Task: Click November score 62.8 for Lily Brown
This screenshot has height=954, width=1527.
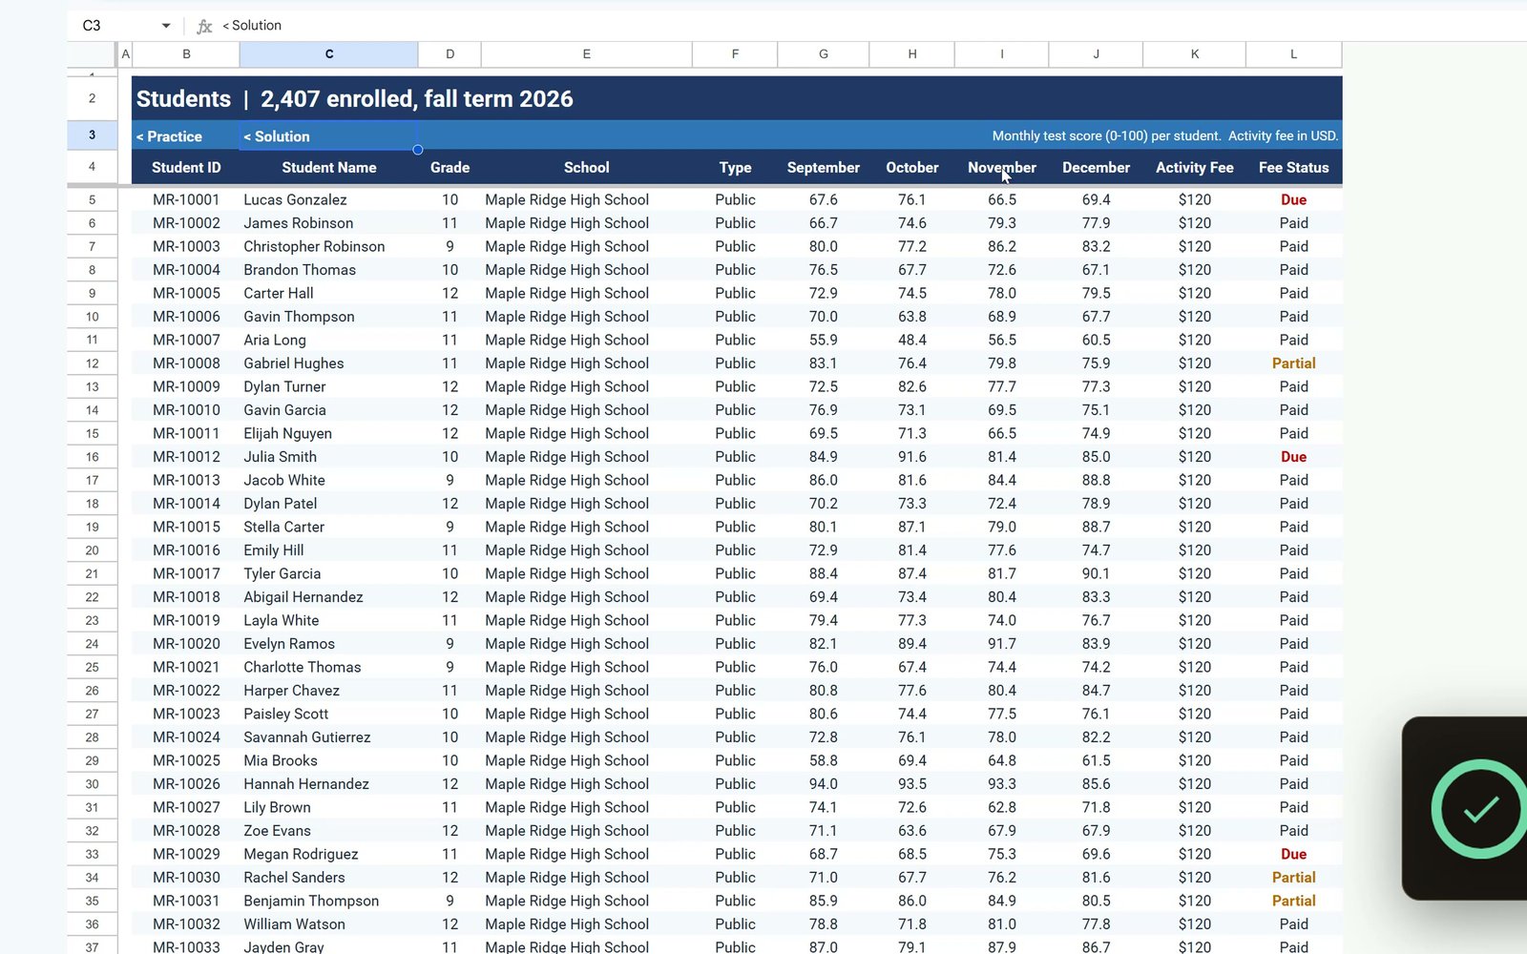Action: (1002, 808)
